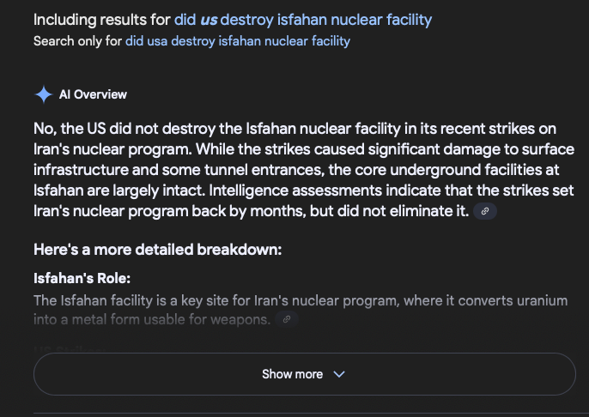Image resolution: width=589 pixels, height=417 pixels.
Task: Click the 'Search only for' text
Action: point(78,41)
